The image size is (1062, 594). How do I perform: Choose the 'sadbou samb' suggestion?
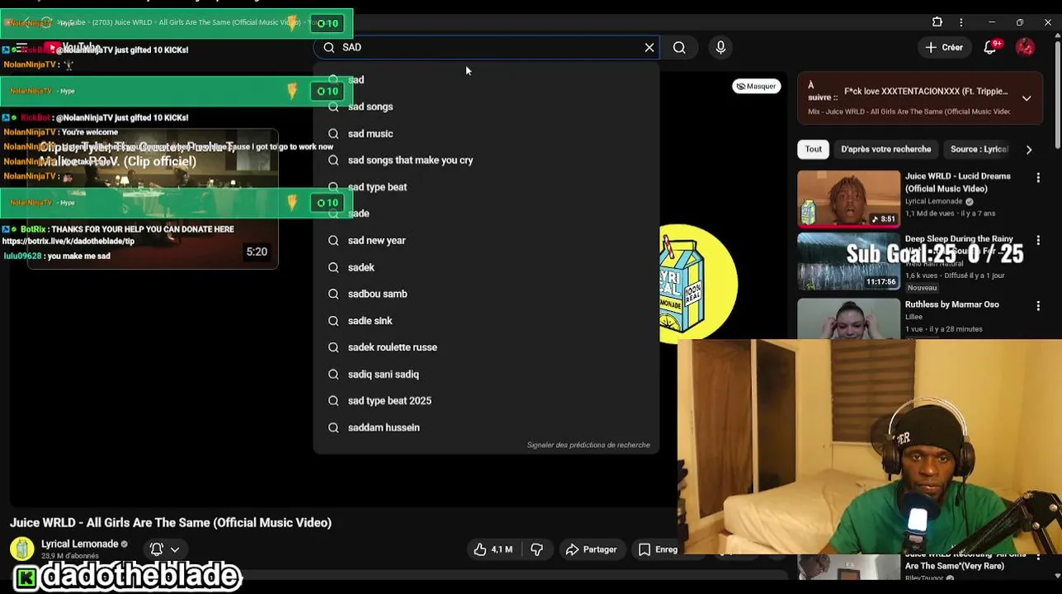(x=486, y=294)
